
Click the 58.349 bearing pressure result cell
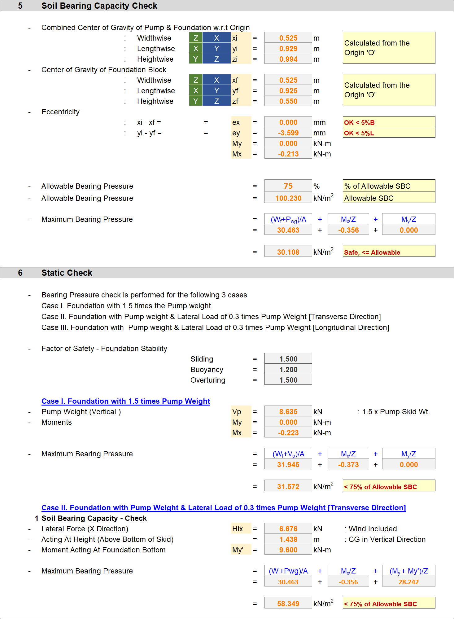288,603
